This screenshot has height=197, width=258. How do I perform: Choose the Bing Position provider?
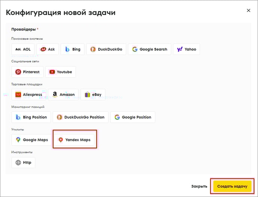coord(31,117)
